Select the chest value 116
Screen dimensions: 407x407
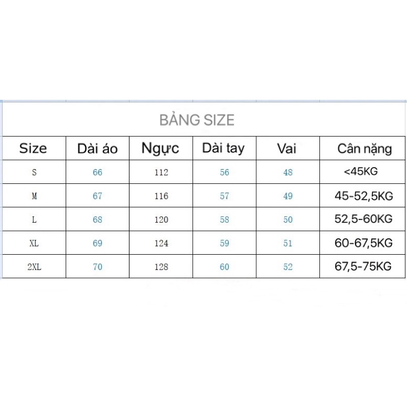coord(161,196)
